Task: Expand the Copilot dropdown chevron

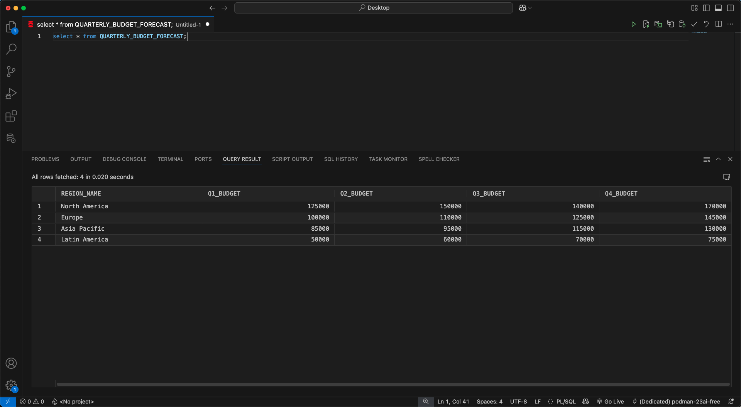Action: (530, 8)
